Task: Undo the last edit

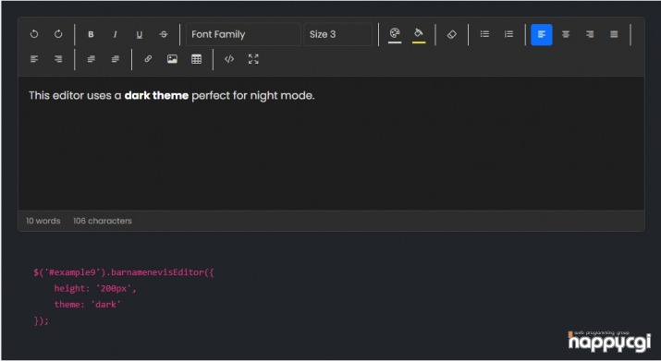Action: click(34, 34)
